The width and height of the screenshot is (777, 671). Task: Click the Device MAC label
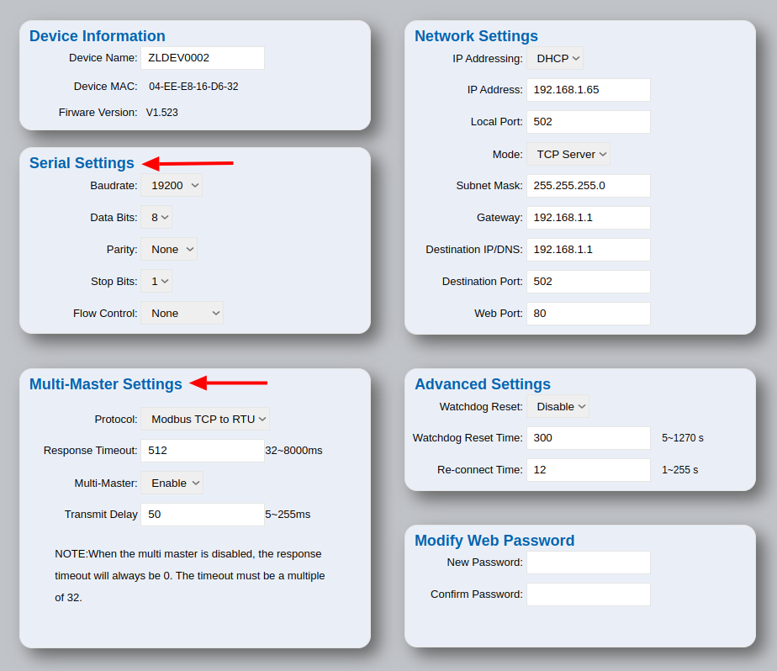(106, 87)
